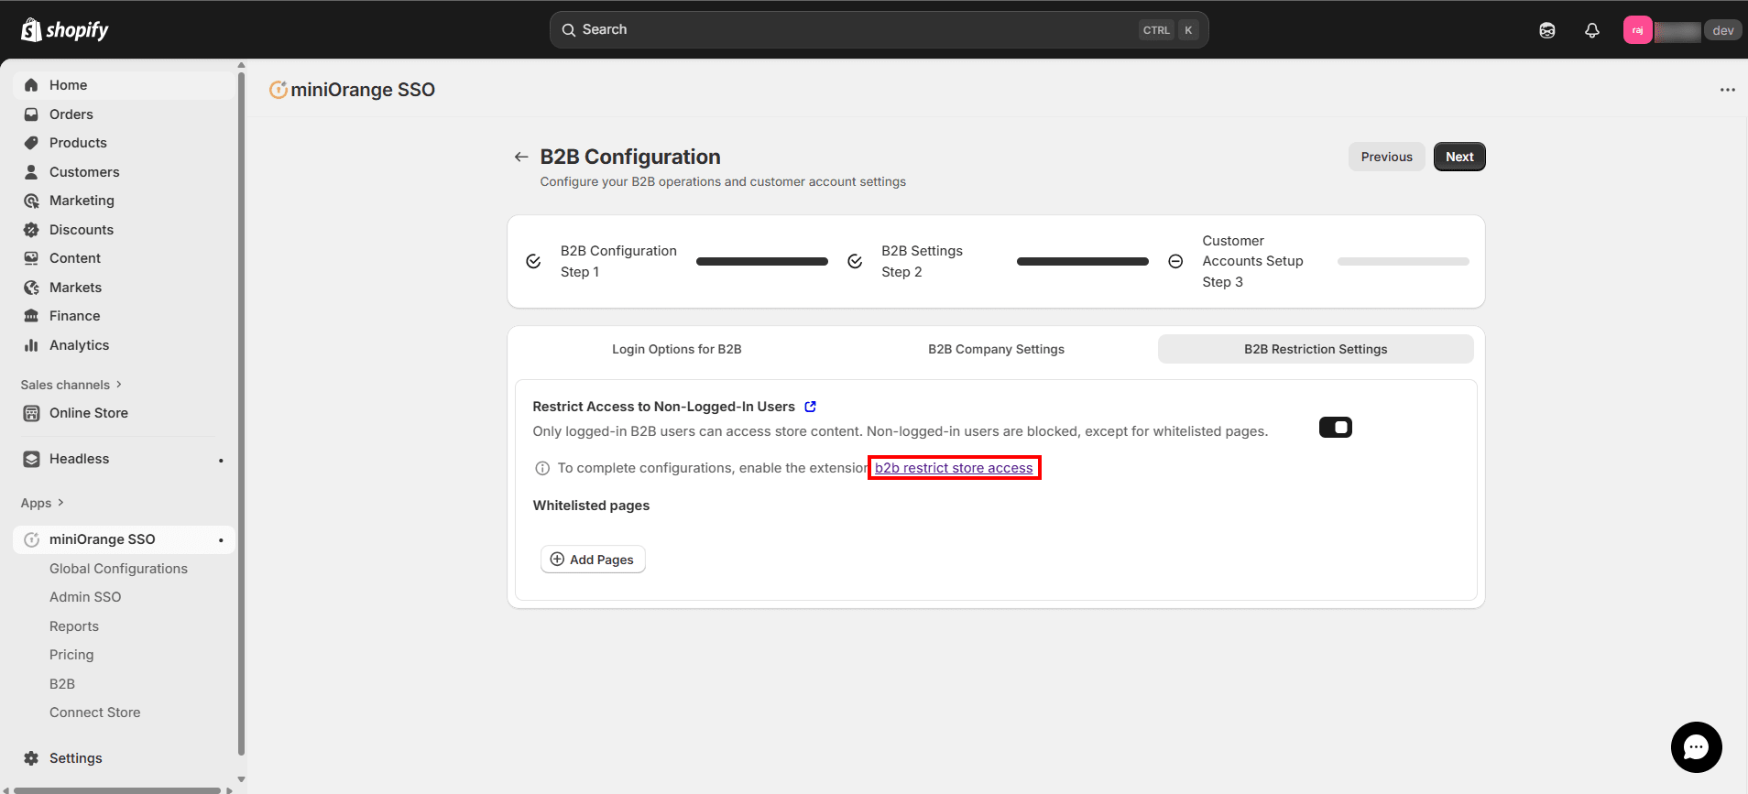Viewport: 1748px width, 794px height.
Task: Click the Settings gear icon
Action: [31, 758]
